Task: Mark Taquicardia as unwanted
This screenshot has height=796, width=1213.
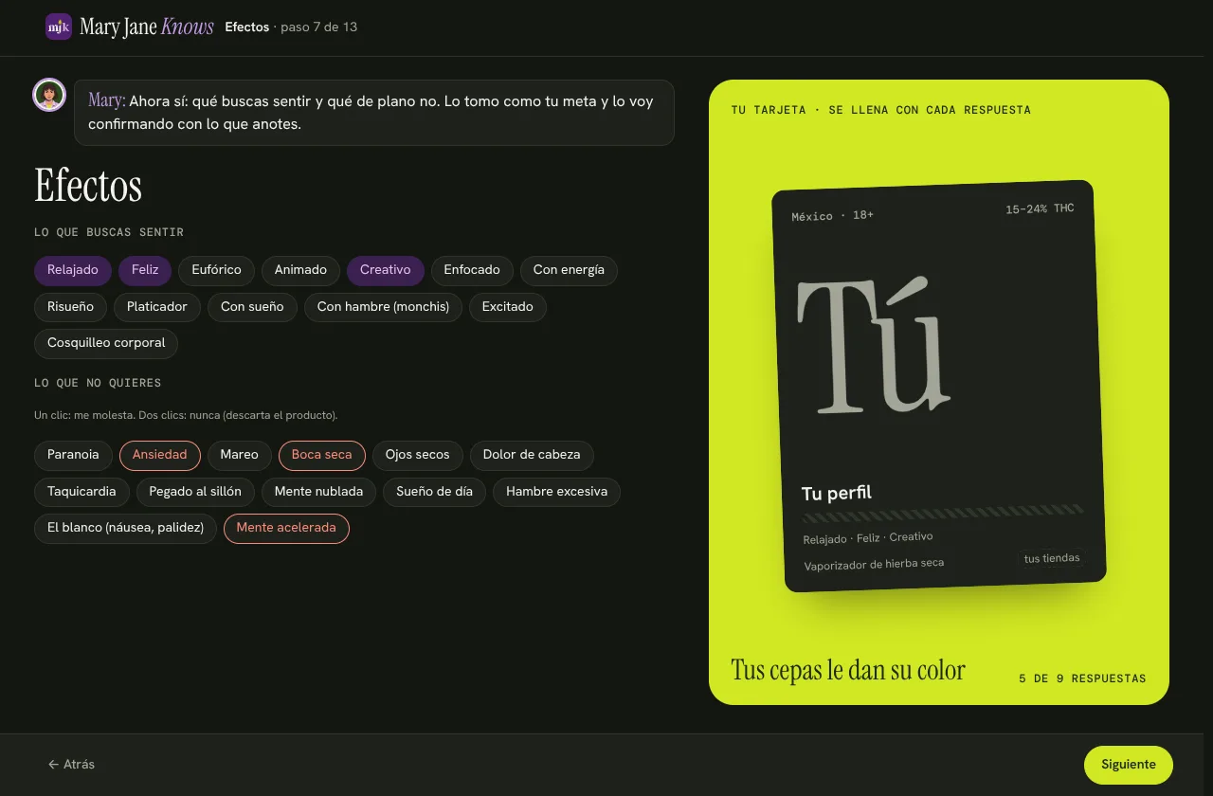Action: click(81, 492)
